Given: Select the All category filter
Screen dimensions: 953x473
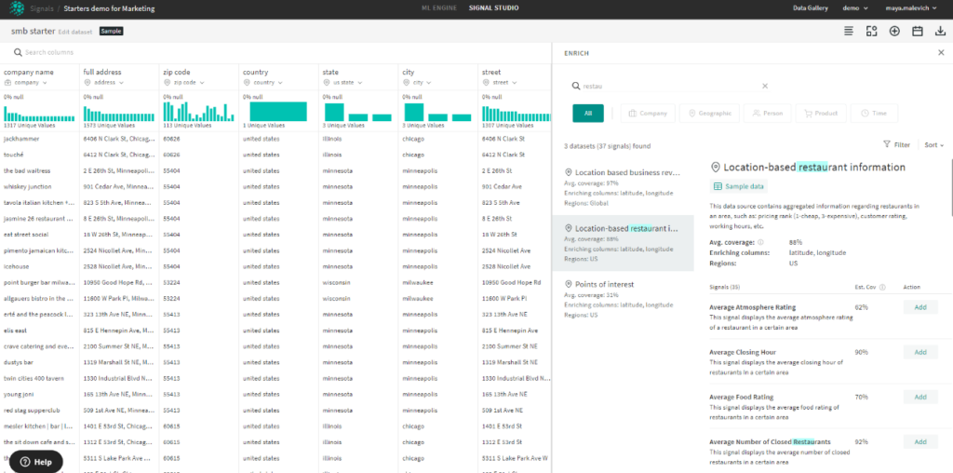Looking at the screenshot, I should coord(588,113).
